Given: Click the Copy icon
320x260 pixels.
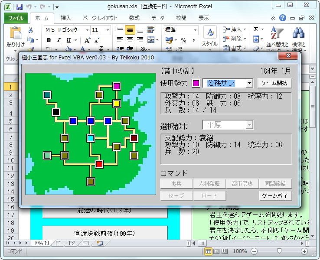Looking at the screenshot, I should (31, 39).
